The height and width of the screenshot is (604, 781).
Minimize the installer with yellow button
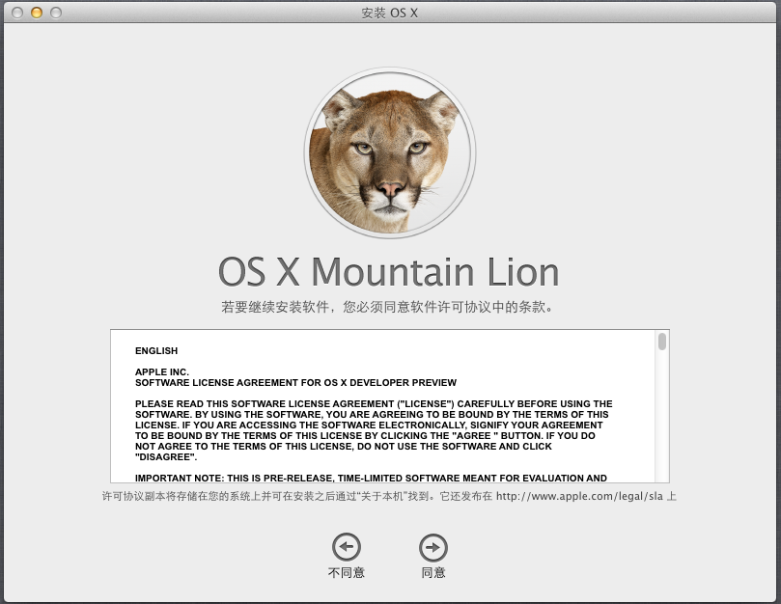[x=37, y=13]
